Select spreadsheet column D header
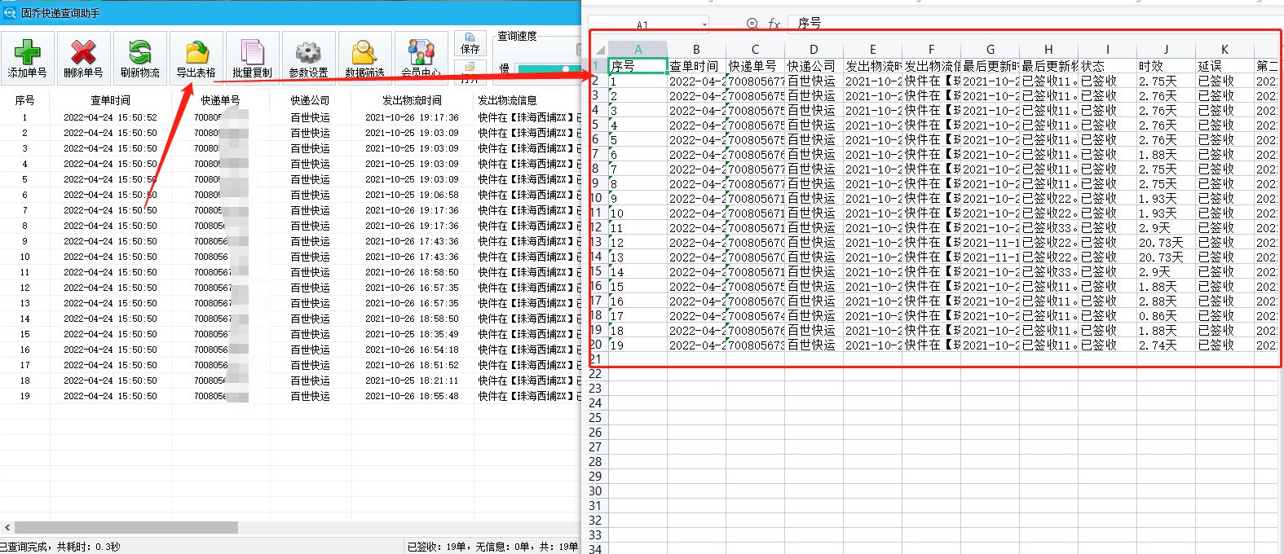Viewport: 1284px width, 554px height. [x=814, y=50]
